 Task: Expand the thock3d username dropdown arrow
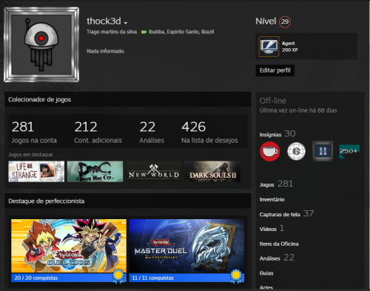(x=126, y=23)
